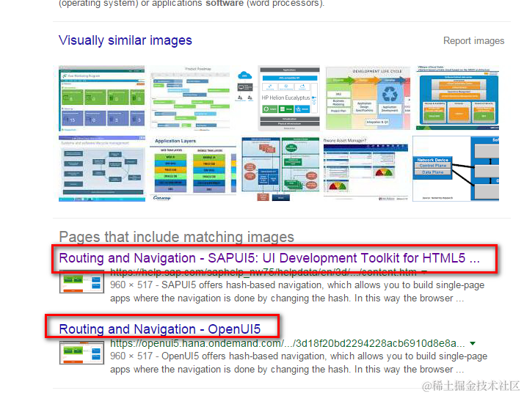Open the OpenUI5 result preview thumbnail
The image size is (524, 396).
coord(81,353)
